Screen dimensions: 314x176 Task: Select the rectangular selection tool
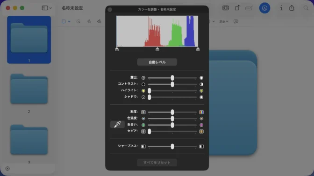[64, 21]
